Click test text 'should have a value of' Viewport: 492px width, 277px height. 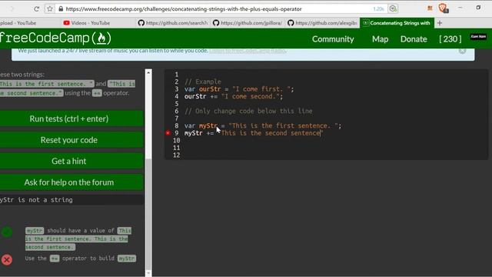81,231
